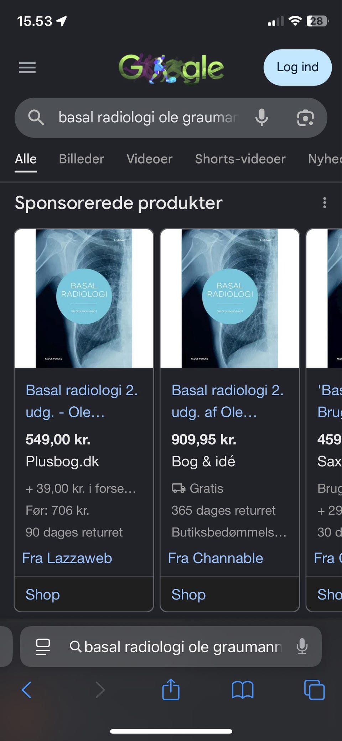The height and width of the screenshot is (741, 342).
Task: Go back with the Safari back arrow
Action: coord(27,690)
